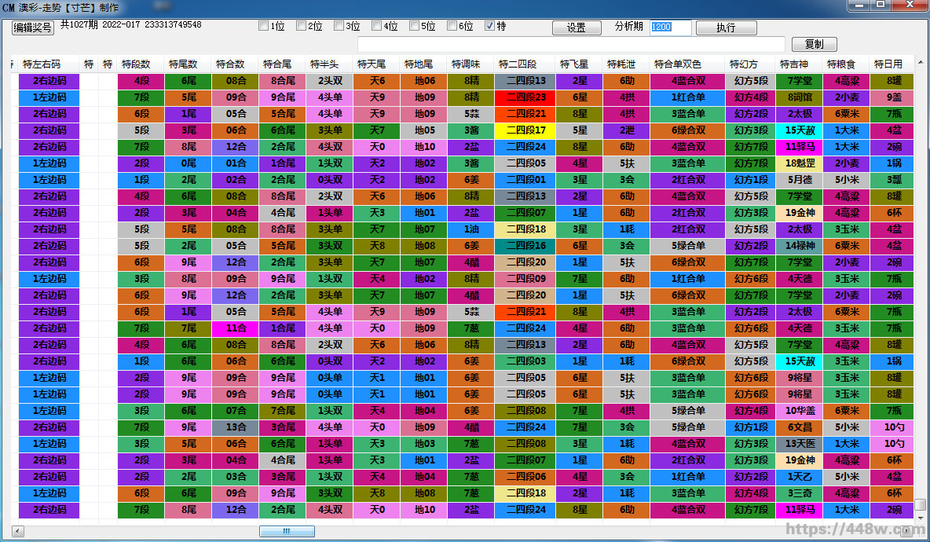
Task: Tick the 3位 checkbox
Action: coord(339,26)
